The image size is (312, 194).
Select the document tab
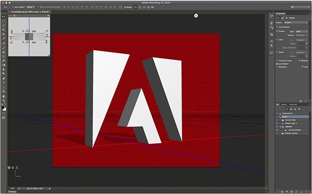30,12
